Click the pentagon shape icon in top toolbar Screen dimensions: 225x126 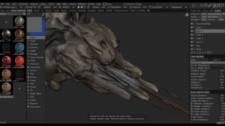(x=193, y=6)
